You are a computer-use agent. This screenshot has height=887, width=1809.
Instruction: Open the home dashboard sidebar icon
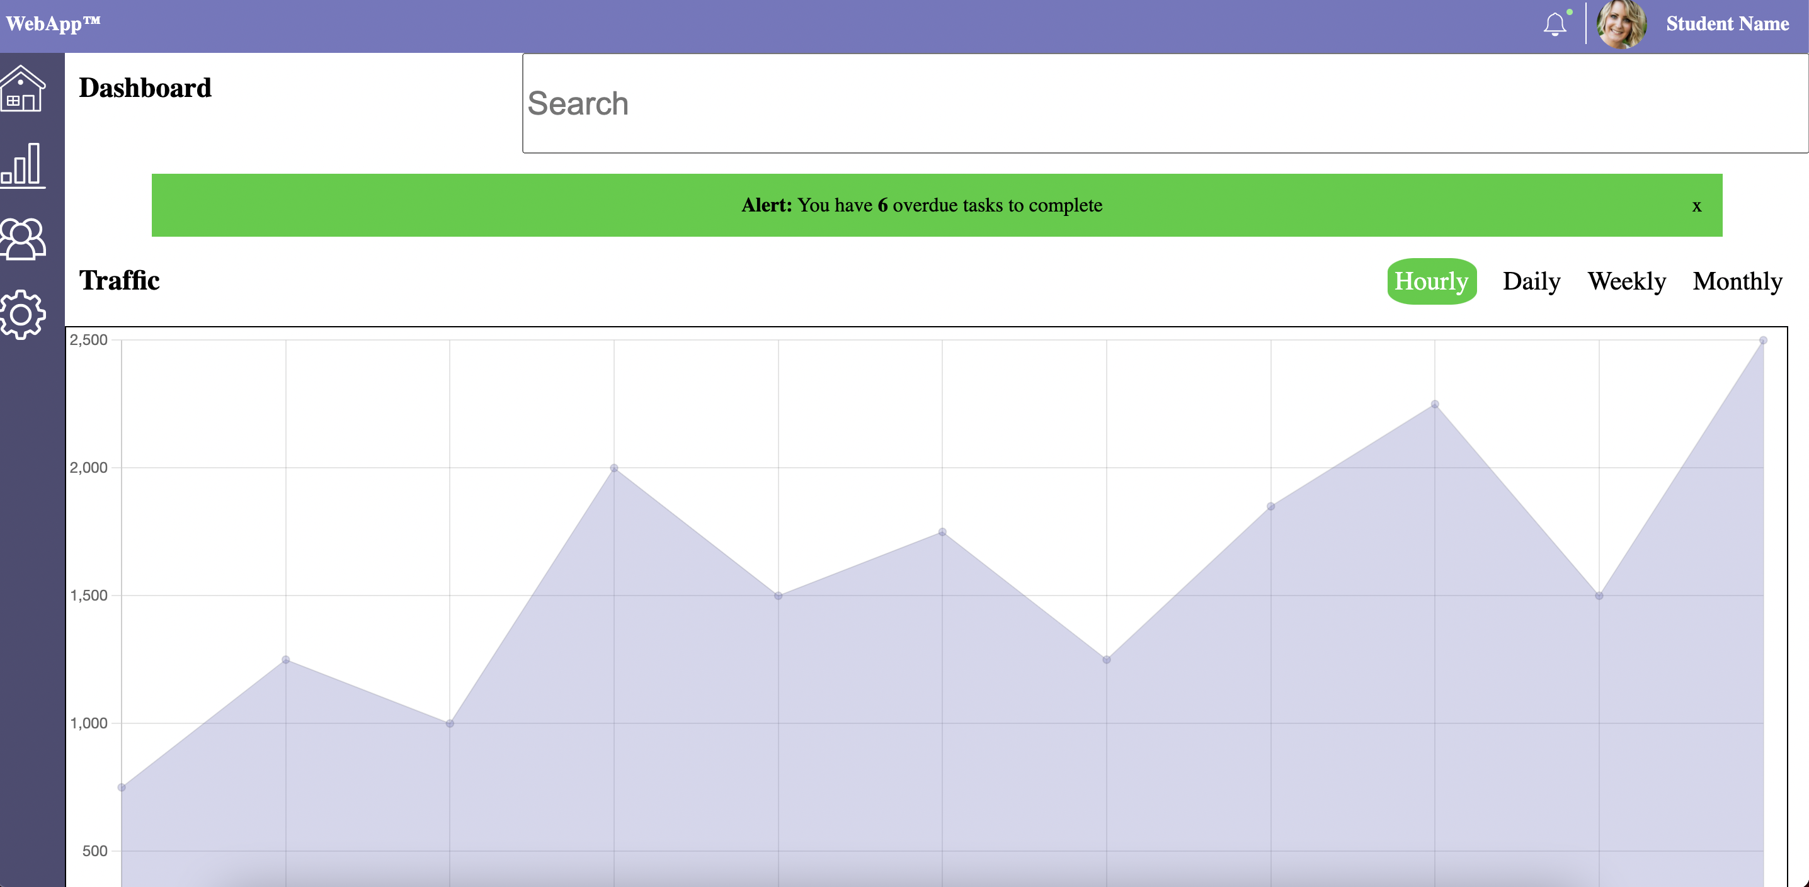pos(23,88)
